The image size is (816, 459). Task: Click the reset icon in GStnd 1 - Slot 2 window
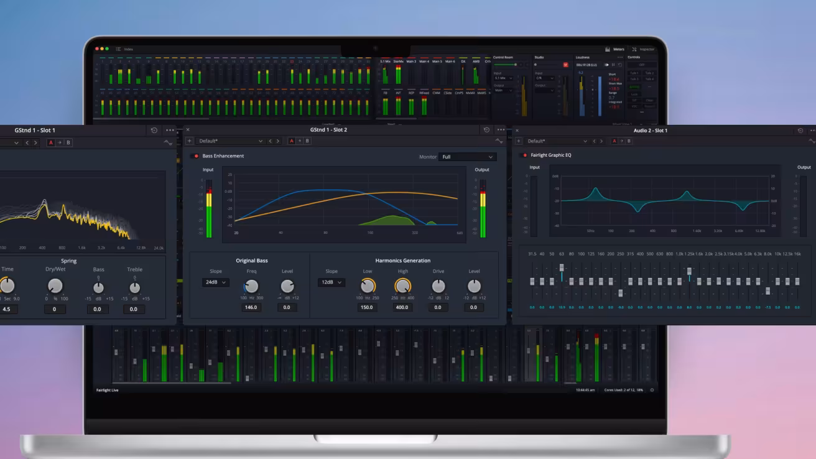pyautogui.click(x=486, y=130)
